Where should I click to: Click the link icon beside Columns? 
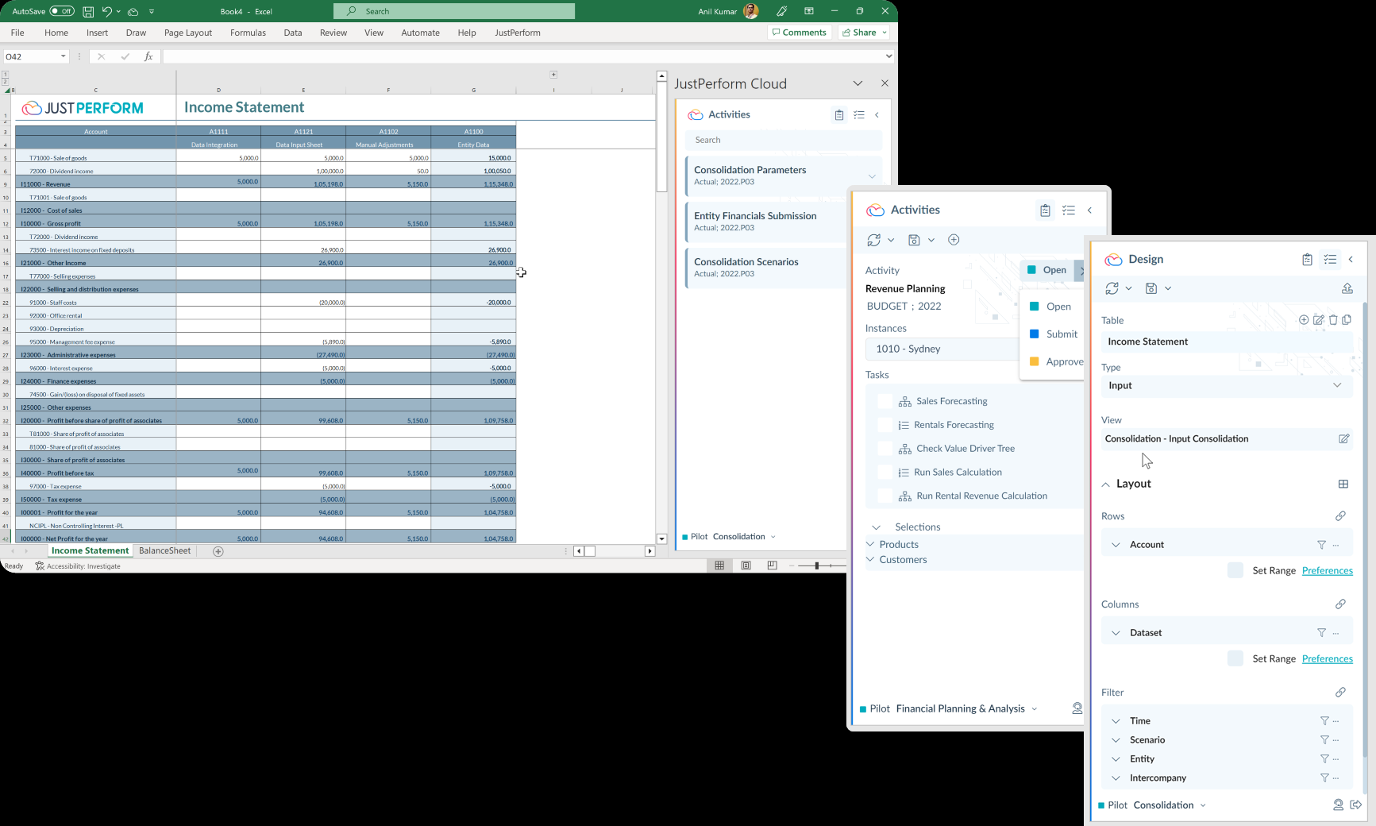tap(1340, 604)
